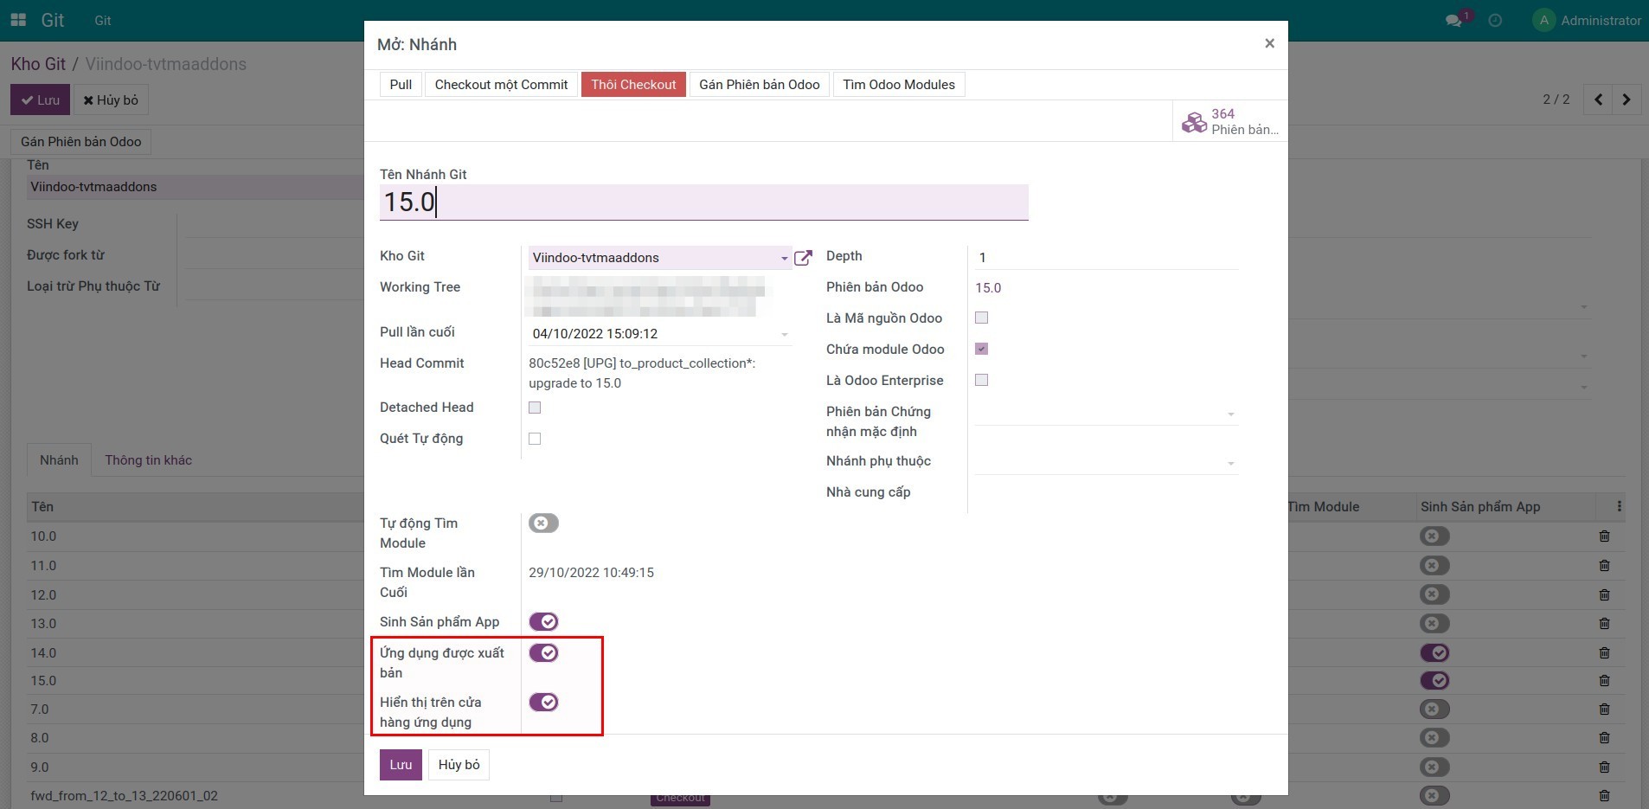1649x809 pixels.
Task: Switch to Thông tin khác tab
Action: [x=148, y=460]
